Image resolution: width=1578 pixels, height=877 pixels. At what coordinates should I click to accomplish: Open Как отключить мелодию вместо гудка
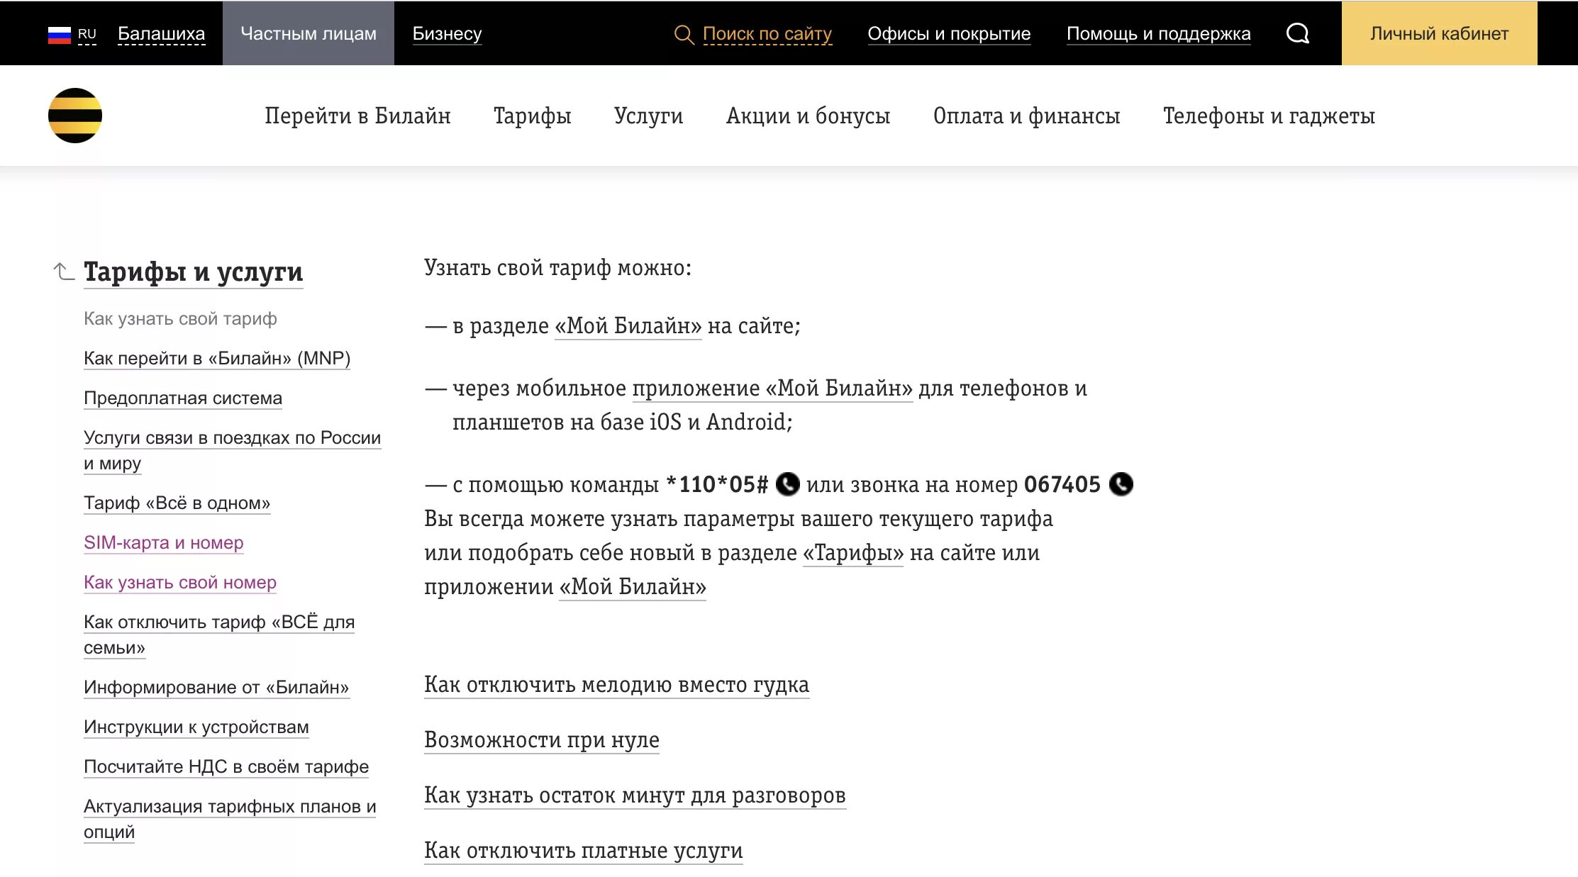tap(616, 685)
